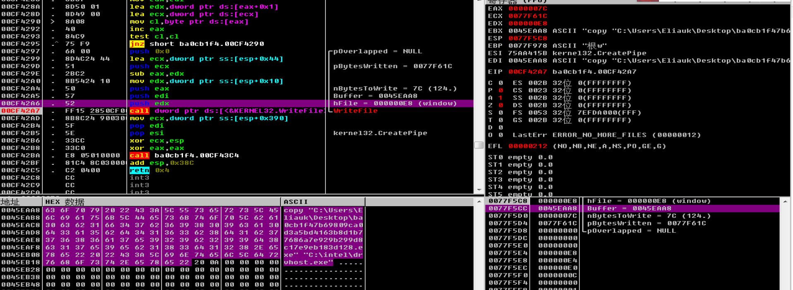Click the jump marker beside address 00CF4290
Viewport: 793px width, 290px height.
coord(53,21)
